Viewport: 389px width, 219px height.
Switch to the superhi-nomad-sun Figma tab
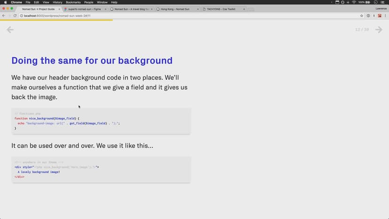(85, 9)
